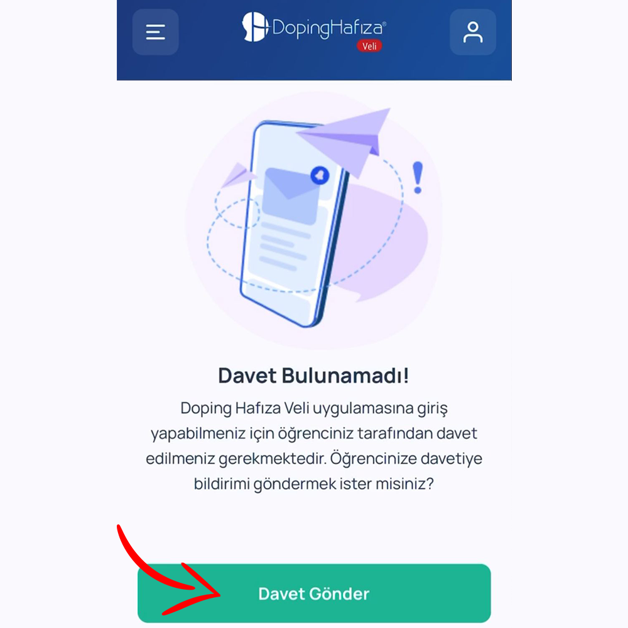628x628 pixels.
Task: Tap the DopingHafıza head logo
Action: (x=254, y=27)
